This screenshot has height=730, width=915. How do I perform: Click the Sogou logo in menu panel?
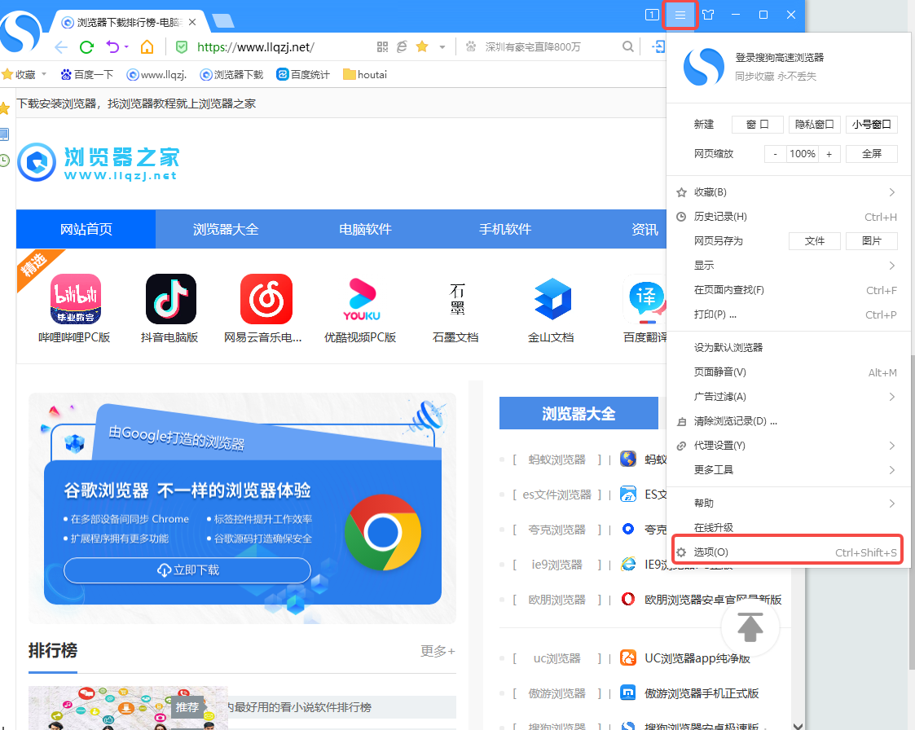coord(703,67)
